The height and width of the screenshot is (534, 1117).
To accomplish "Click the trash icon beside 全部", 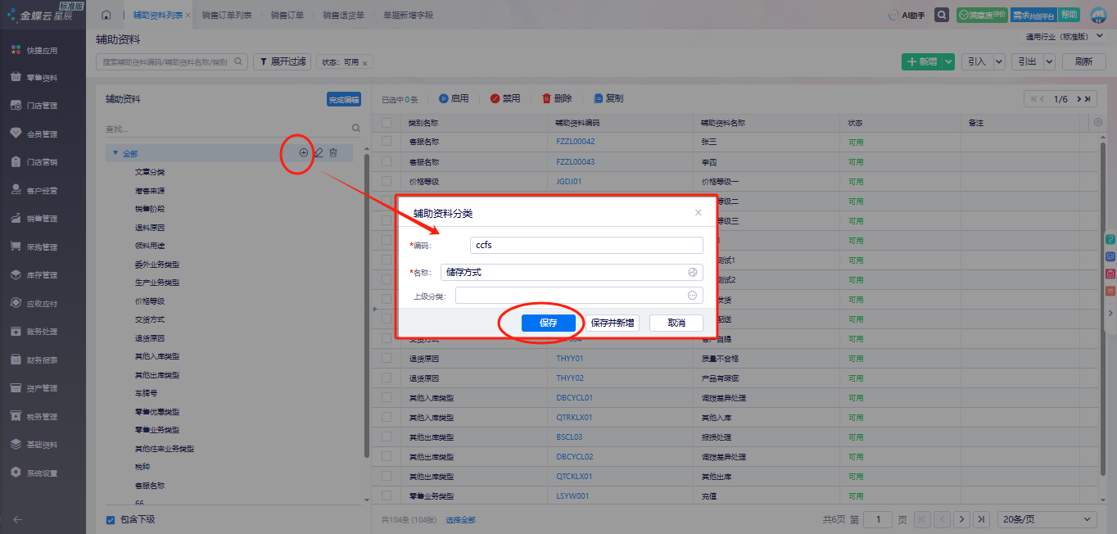I will pos(333,152).
